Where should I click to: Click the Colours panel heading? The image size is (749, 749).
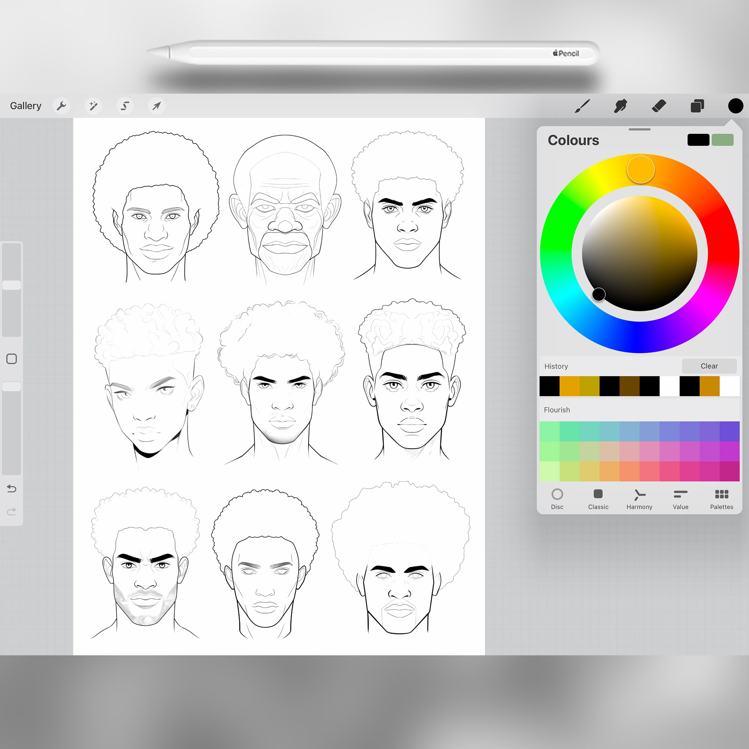point(573,140)
